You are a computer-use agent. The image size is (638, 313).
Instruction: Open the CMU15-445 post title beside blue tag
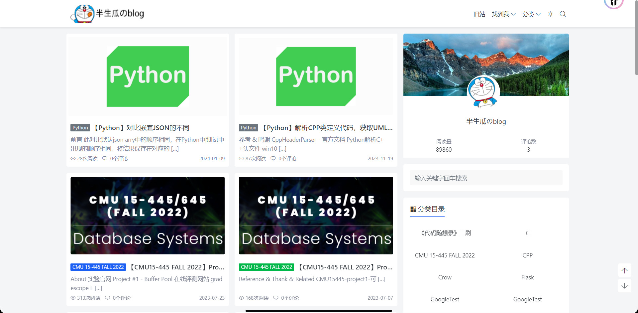176,267
